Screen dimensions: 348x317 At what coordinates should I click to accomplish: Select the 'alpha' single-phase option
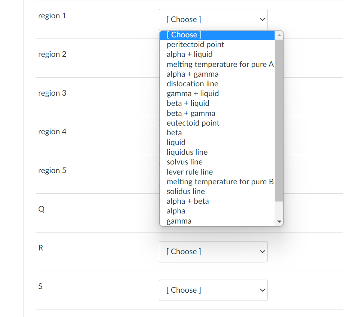click(x=217, y=211)
